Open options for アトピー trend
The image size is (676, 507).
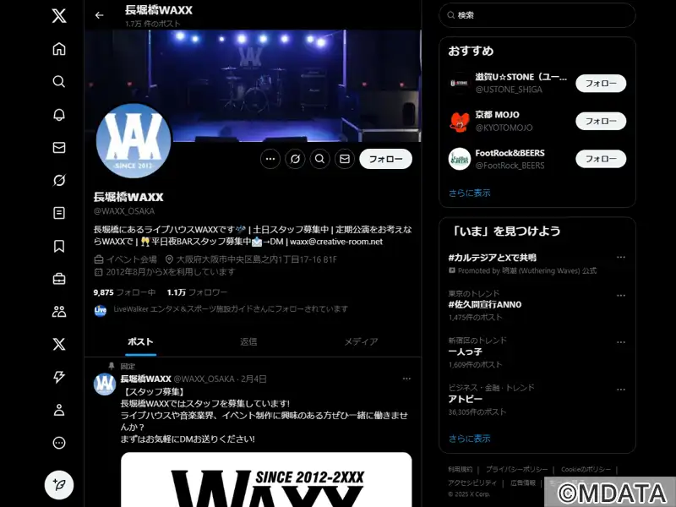click(621, 390)
